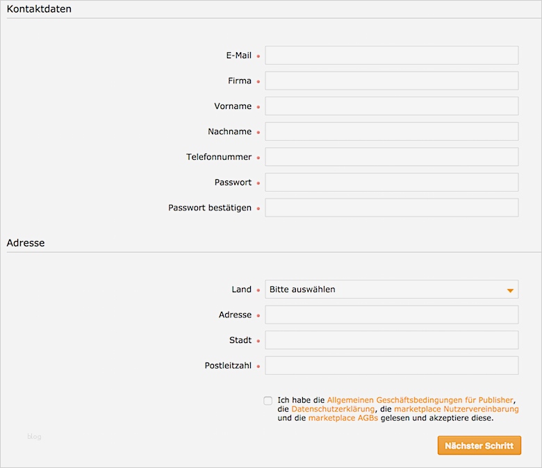Screen dimensions: 542x468
Task: Click into the E-Mail field
Action: pos(391,56)
